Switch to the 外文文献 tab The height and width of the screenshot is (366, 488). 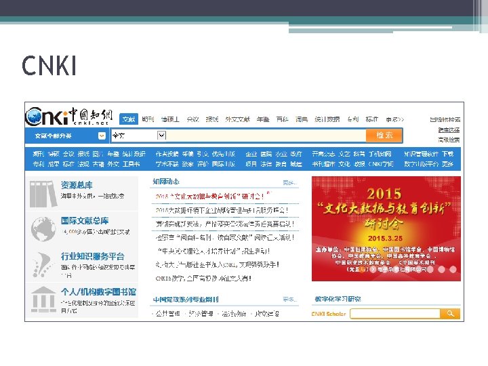click(x=237, y=119)
